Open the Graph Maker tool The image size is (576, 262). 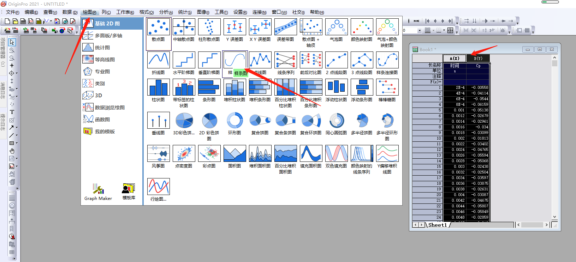(x=98, y=192)
